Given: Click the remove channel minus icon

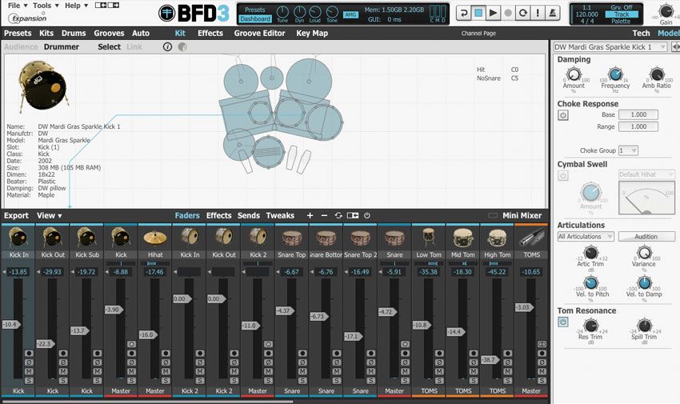Looking at the screenshot, I should [x=324, y=215].
